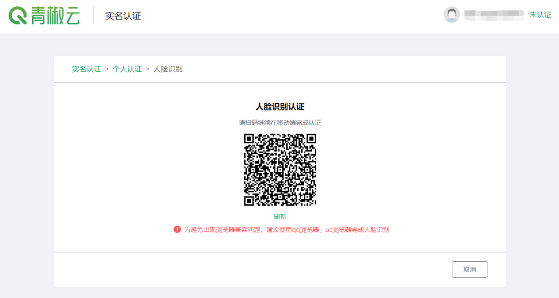Click the 实名认证 page title in header
Viewport: 559px width, 298px height.
point(123,16)
